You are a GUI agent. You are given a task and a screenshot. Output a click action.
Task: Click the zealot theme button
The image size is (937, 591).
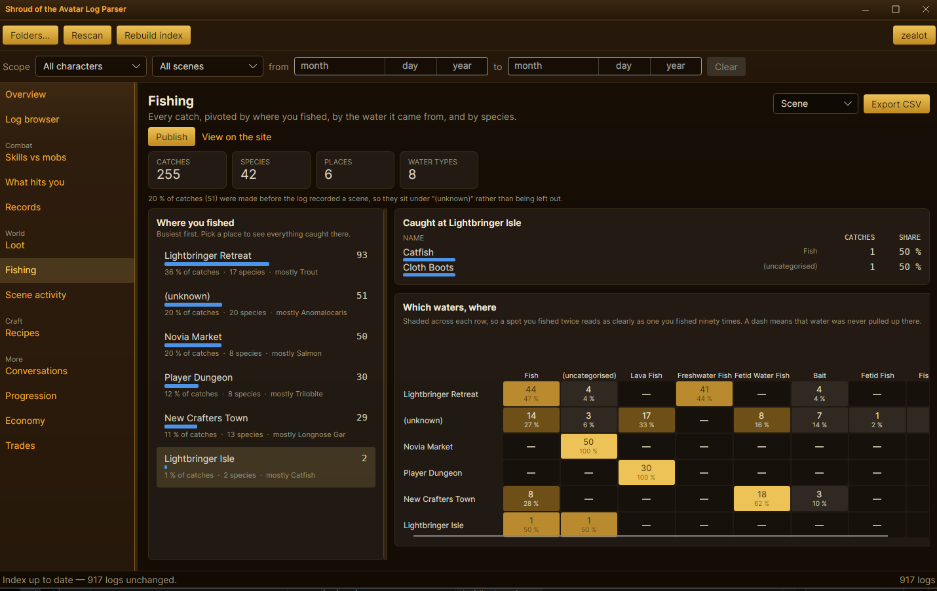point(914,35)
